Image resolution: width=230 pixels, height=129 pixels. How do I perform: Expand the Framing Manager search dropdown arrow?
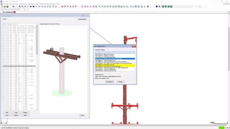pos(75,19)
